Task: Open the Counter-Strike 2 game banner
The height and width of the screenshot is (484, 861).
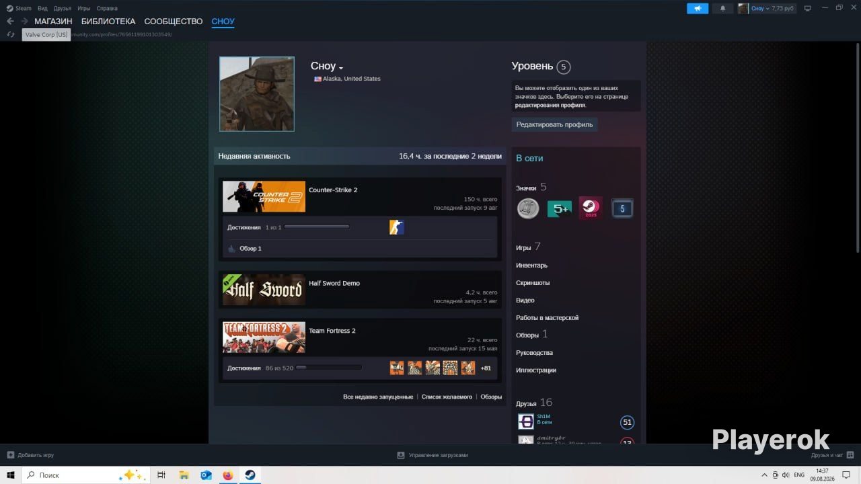Action: (x=264, y=197)
